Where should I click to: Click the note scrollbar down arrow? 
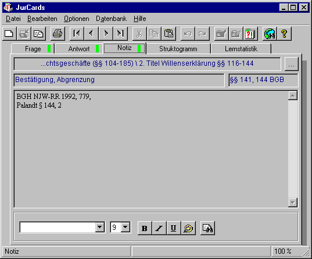coord(293,203)
